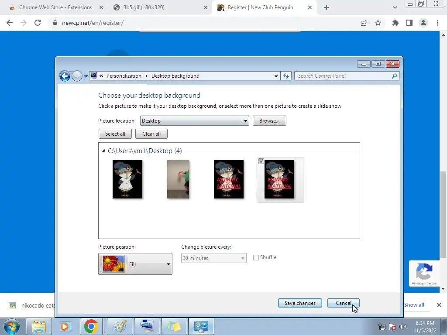Open the nikocado downloaded file item

[31, 305]
